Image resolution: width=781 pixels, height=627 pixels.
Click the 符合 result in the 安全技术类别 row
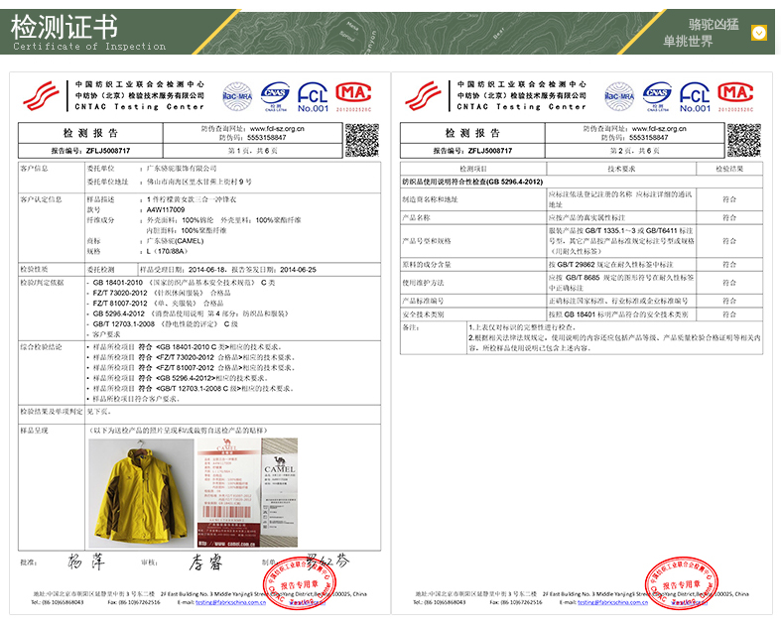(729, 314)
